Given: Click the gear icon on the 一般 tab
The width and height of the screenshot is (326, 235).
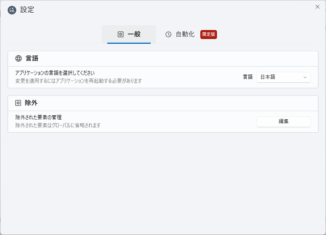Looking at the screenshot, I should [x=121, y=34].
